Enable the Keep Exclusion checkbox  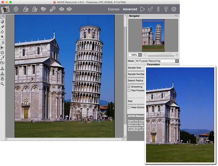129,107
